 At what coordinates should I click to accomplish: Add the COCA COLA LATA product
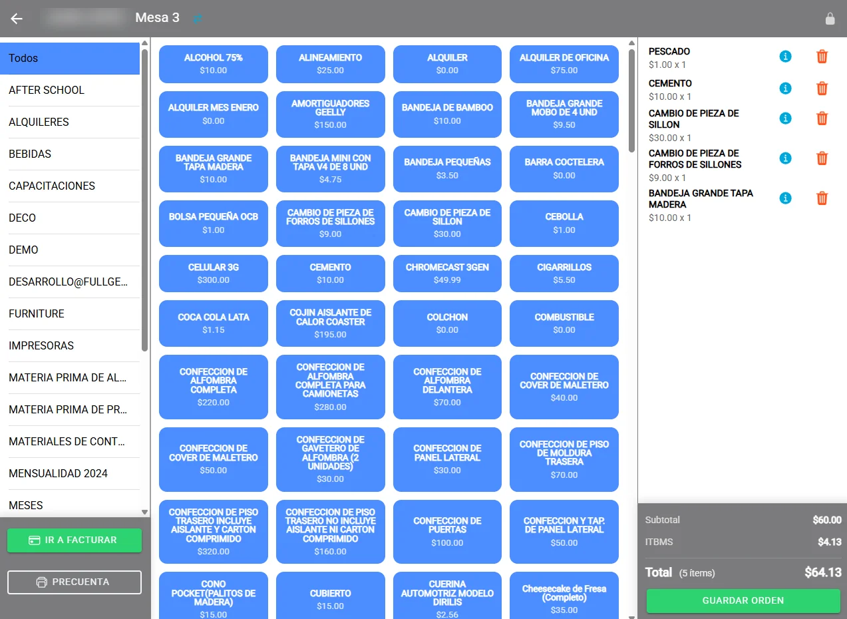[x=214, y=323]
